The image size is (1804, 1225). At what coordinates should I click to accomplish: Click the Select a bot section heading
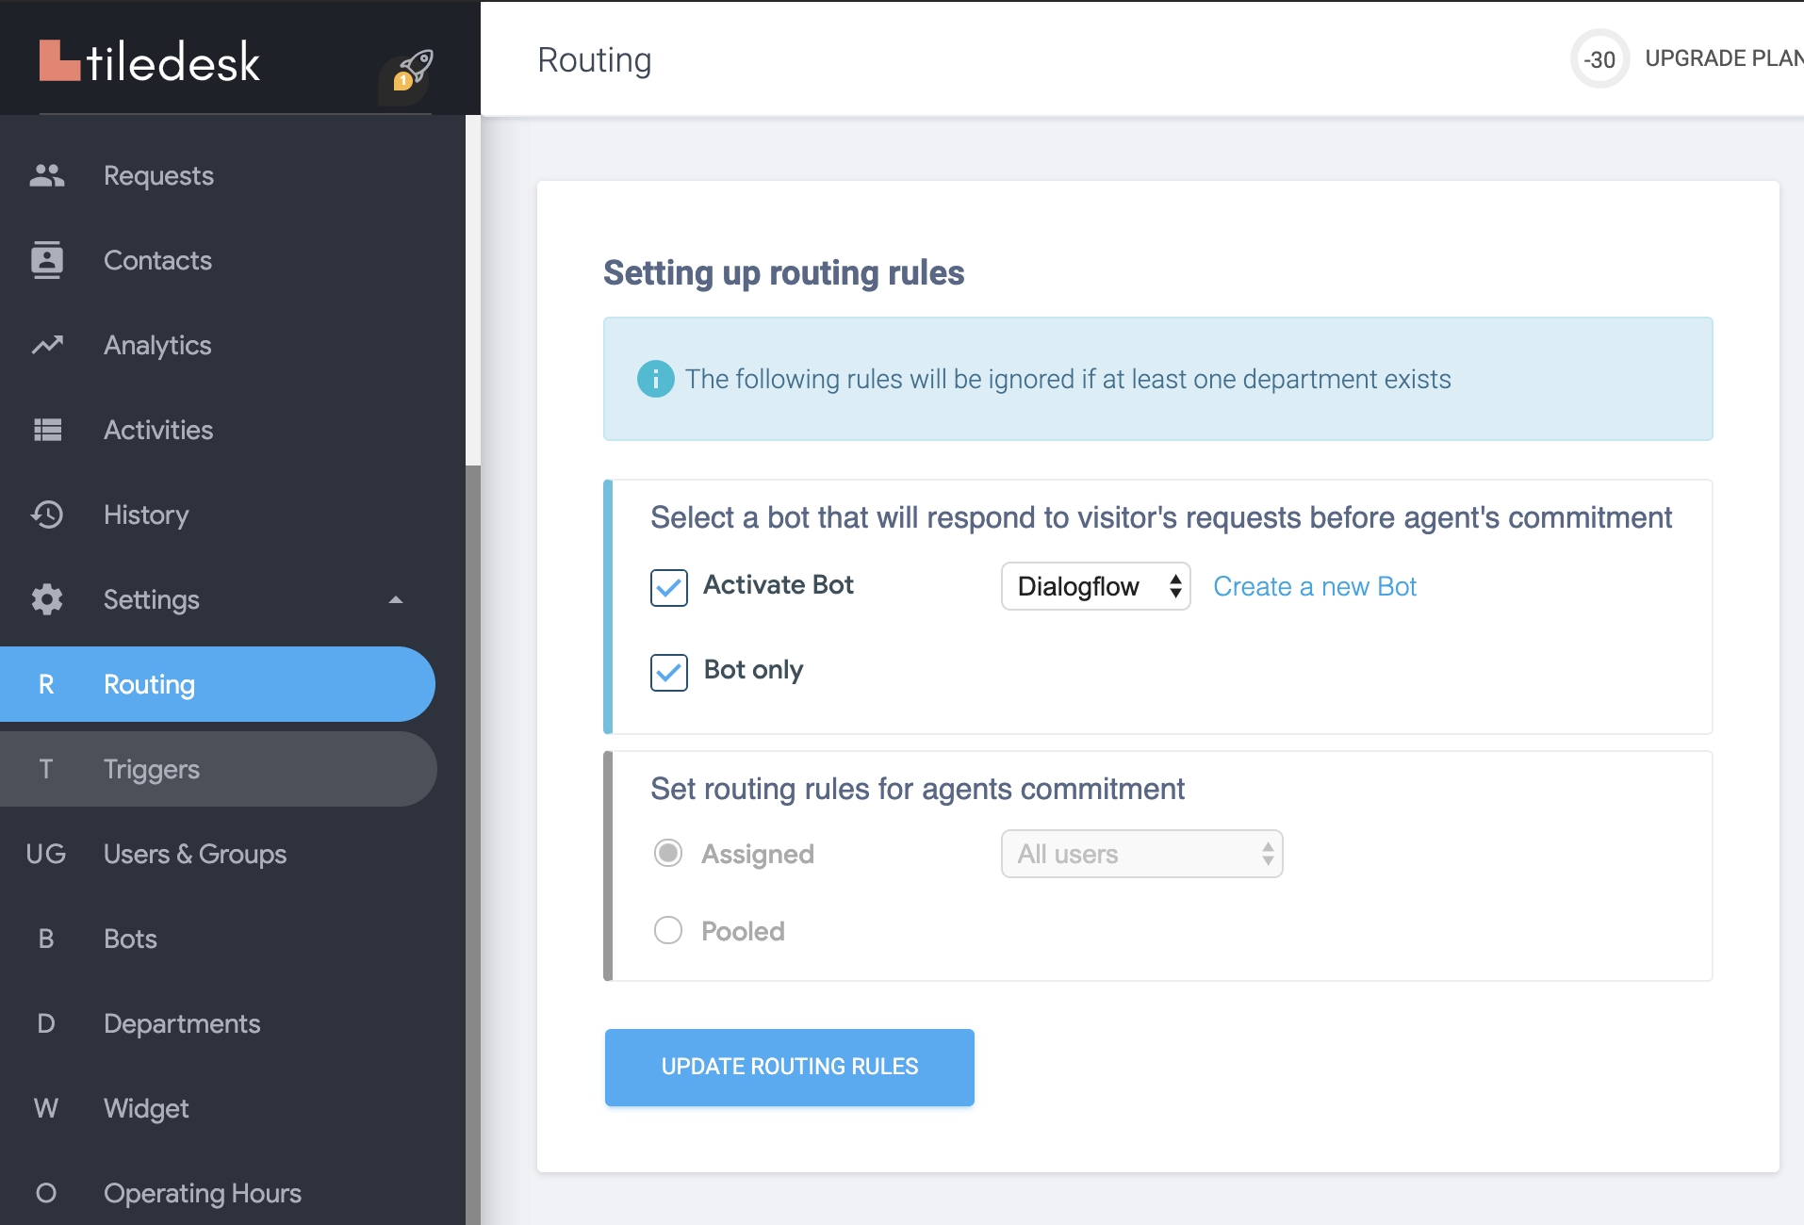pyautogui.click(x=1161, y=517)
